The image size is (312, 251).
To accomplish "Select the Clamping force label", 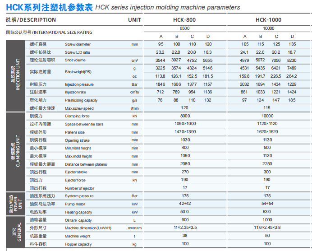I will (x=77, y=116).
